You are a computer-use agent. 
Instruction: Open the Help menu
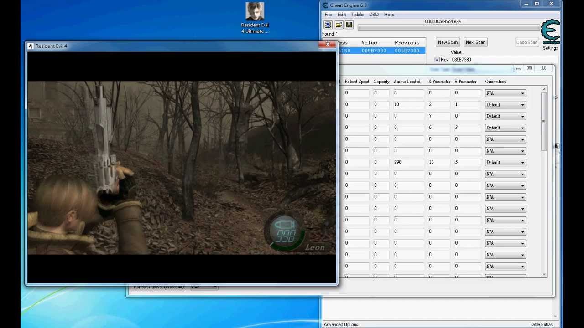tap(389, 15)
